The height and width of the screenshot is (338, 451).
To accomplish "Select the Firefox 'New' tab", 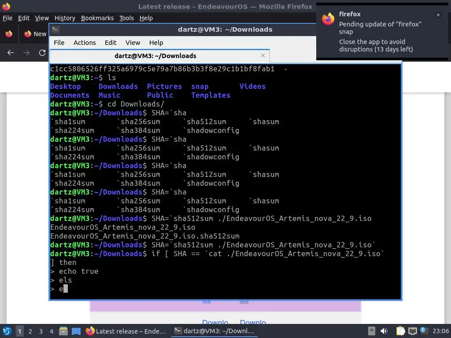I will pyautogui.click(x=35, y=33).
